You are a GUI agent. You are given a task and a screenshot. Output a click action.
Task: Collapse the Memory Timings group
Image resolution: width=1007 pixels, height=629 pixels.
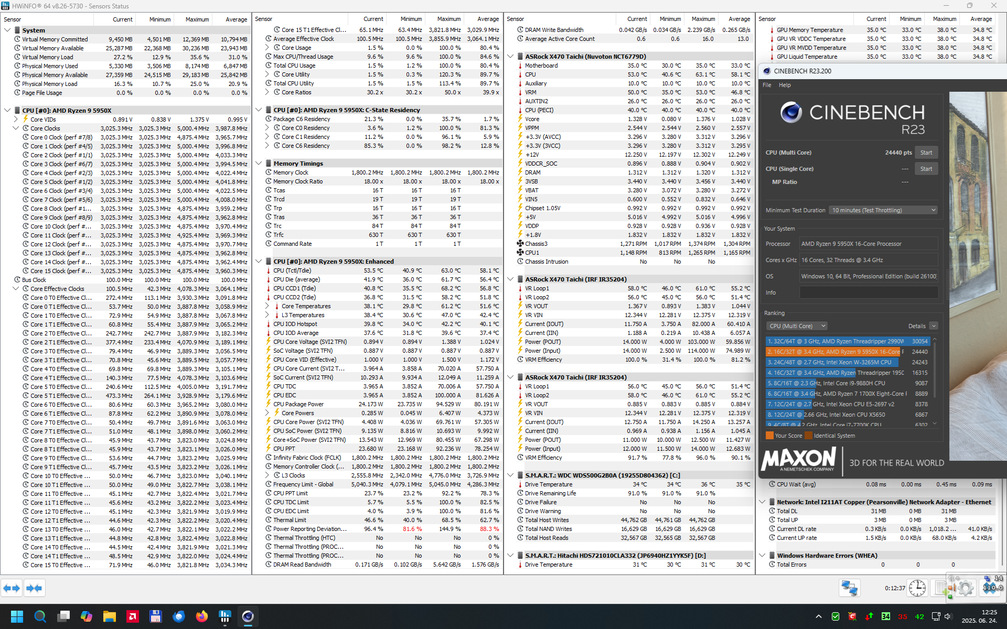click(259, 164)
